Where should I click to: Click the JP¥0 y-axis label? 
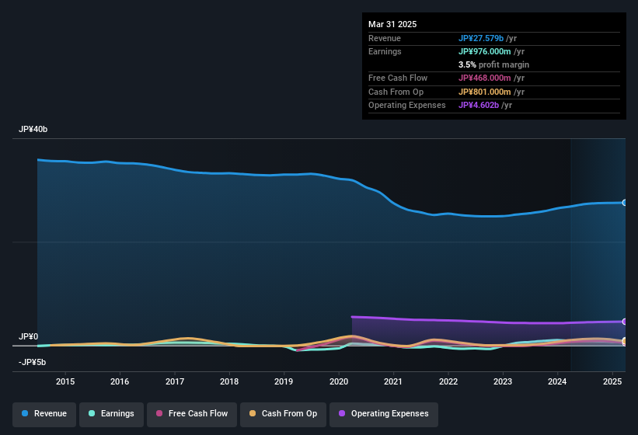tap(29, 336)
